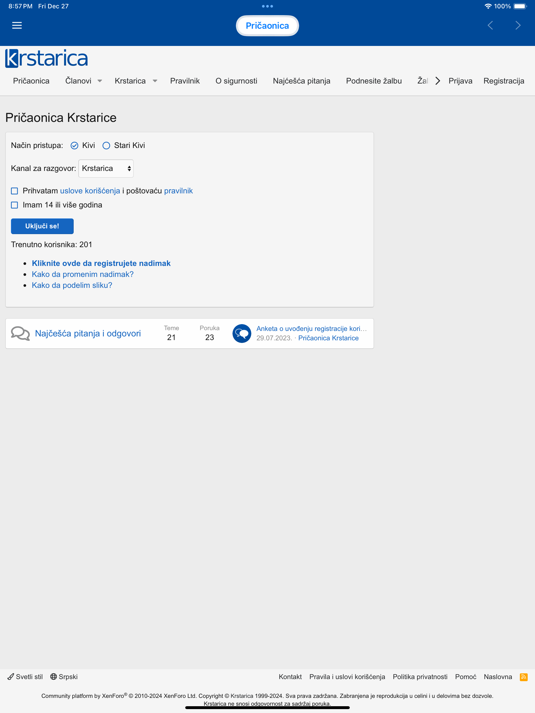Tap the back navigation arrow
The image size is (535, 713).
[x=490, y=26]
